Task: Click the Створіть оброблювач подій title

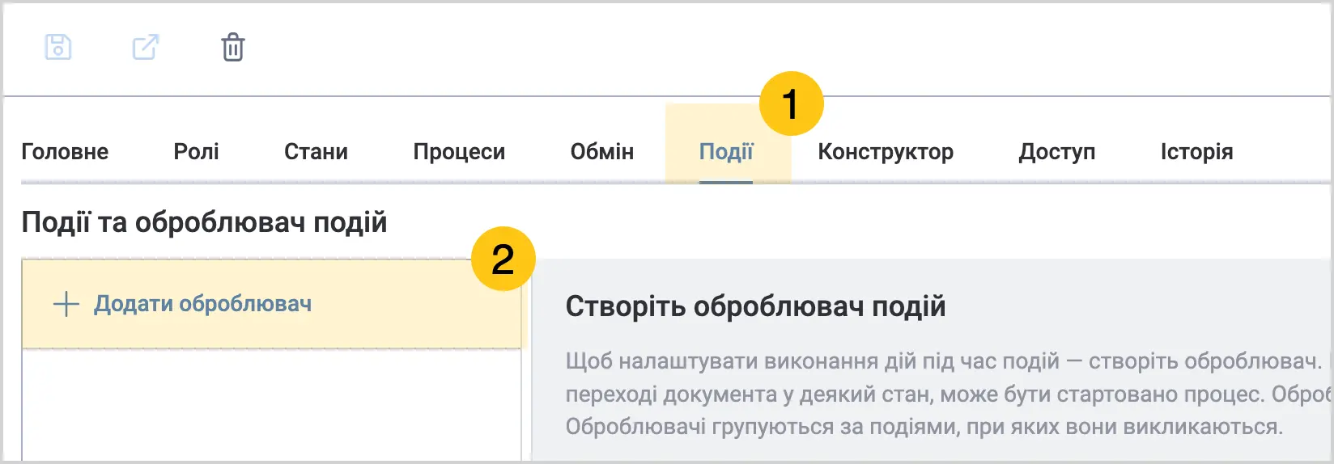Action: [755, 306]
